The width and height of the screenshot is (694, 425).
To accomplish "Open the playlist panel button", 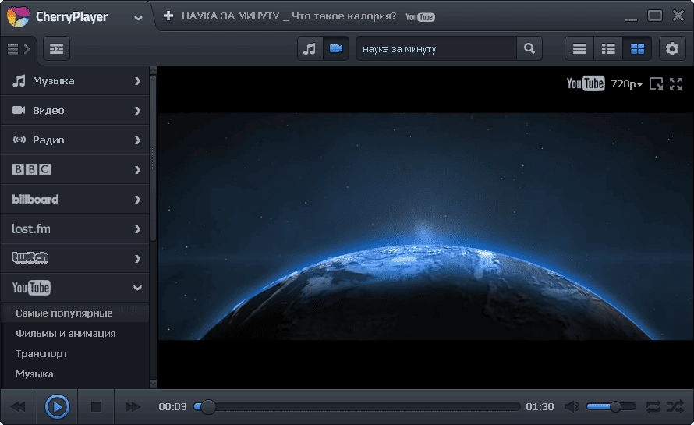I will pos(56,48).
